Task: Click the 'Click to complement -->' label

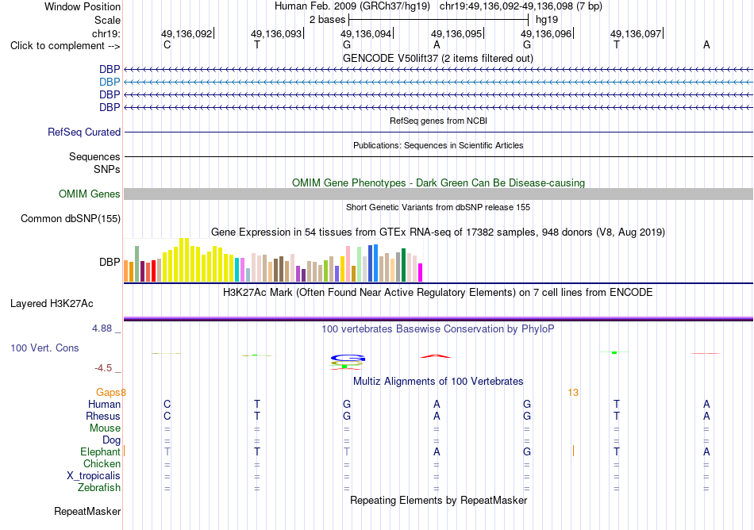Action: tap(65, 46)
